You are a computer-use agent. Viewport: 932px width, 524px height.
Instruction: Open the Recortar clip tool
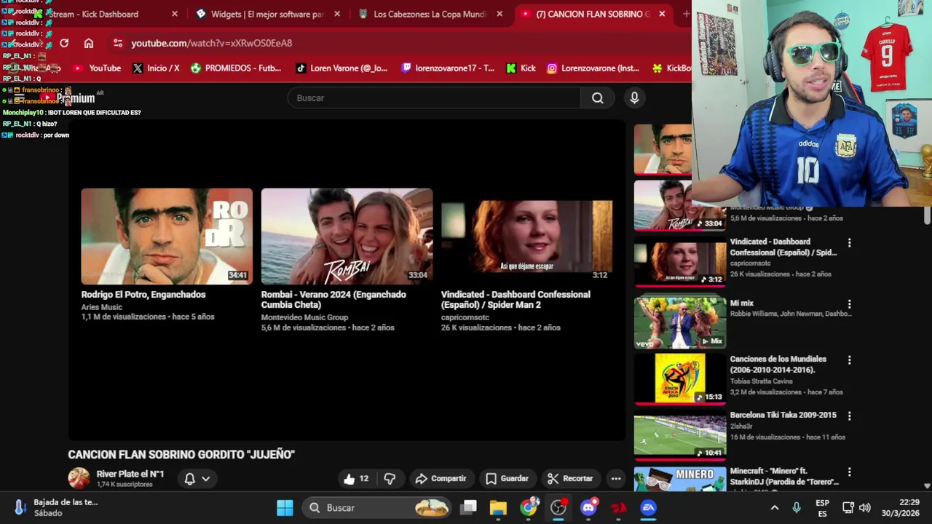pyautogui.click(x=570, y=478)
